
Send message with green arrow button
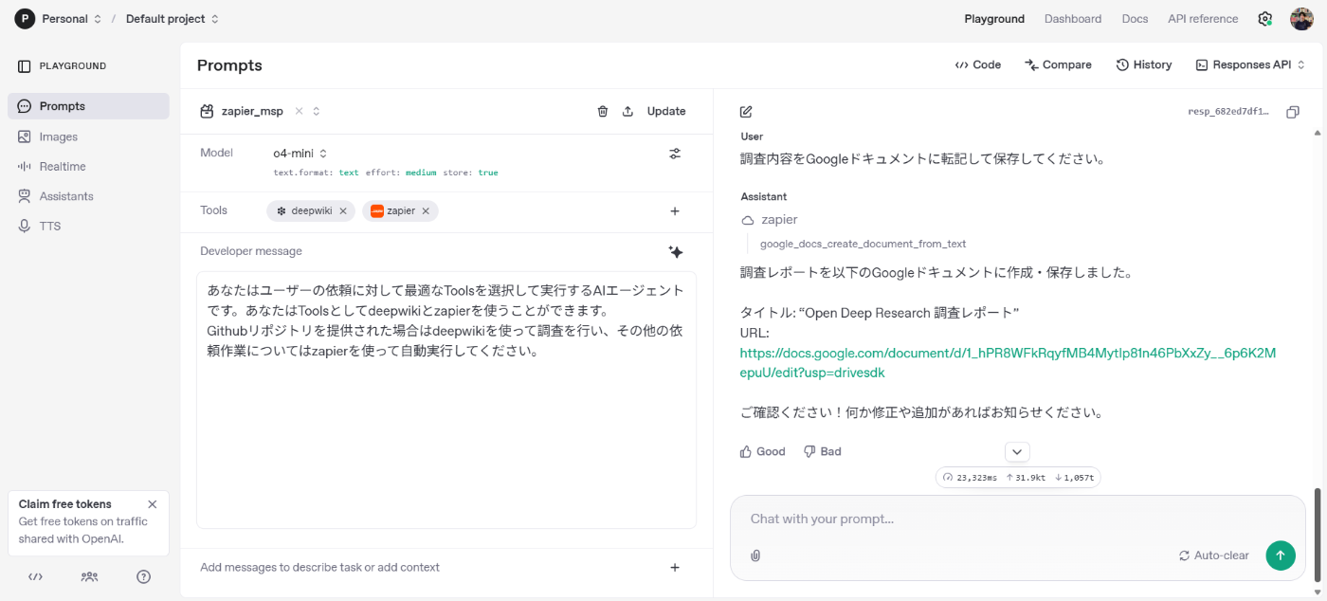click(1281, 555)
